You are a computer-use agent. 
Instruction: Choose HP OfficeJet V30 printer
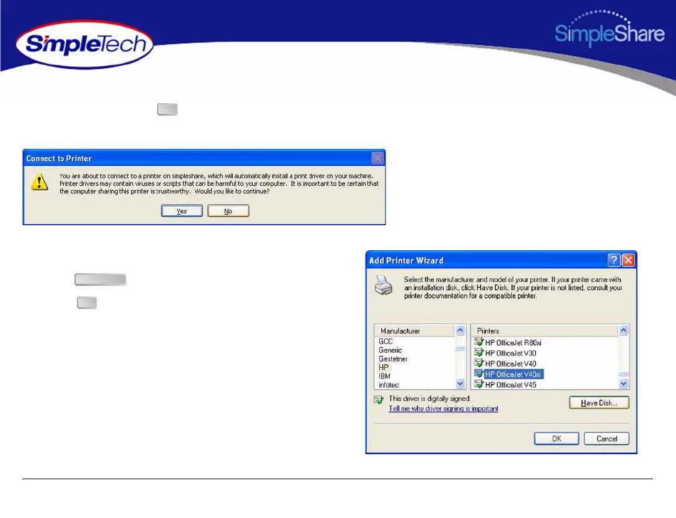point(511,353)
